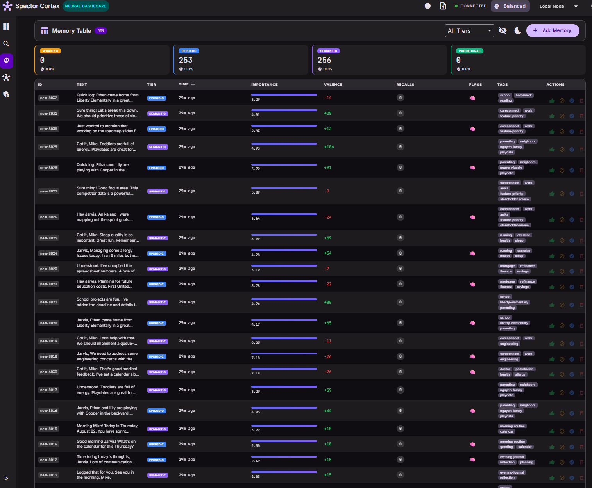Screen dimensions: 592x488
Task: Toggle the white circle indicator in top bar
Action: (x=427, y=6)
